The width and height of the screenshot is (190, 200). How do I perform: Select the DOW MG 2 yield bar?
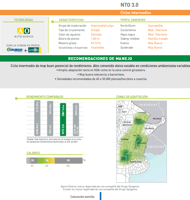[x=37, y=119]
